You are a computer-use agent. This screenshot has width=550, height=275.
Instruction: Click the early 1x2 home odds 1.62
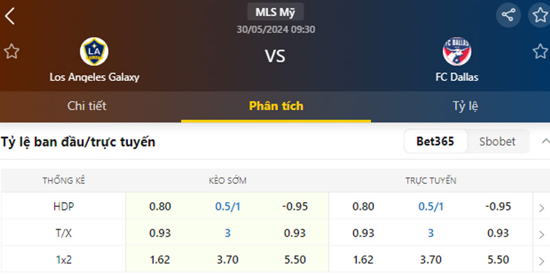[x=160, y=260]
